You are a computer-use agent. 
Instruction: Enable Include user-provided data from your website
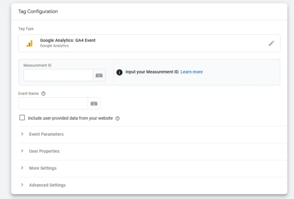pos(22,118)
